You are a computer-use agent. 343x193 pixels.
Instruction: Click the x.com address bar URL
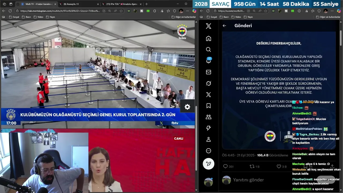pos(231,11)
